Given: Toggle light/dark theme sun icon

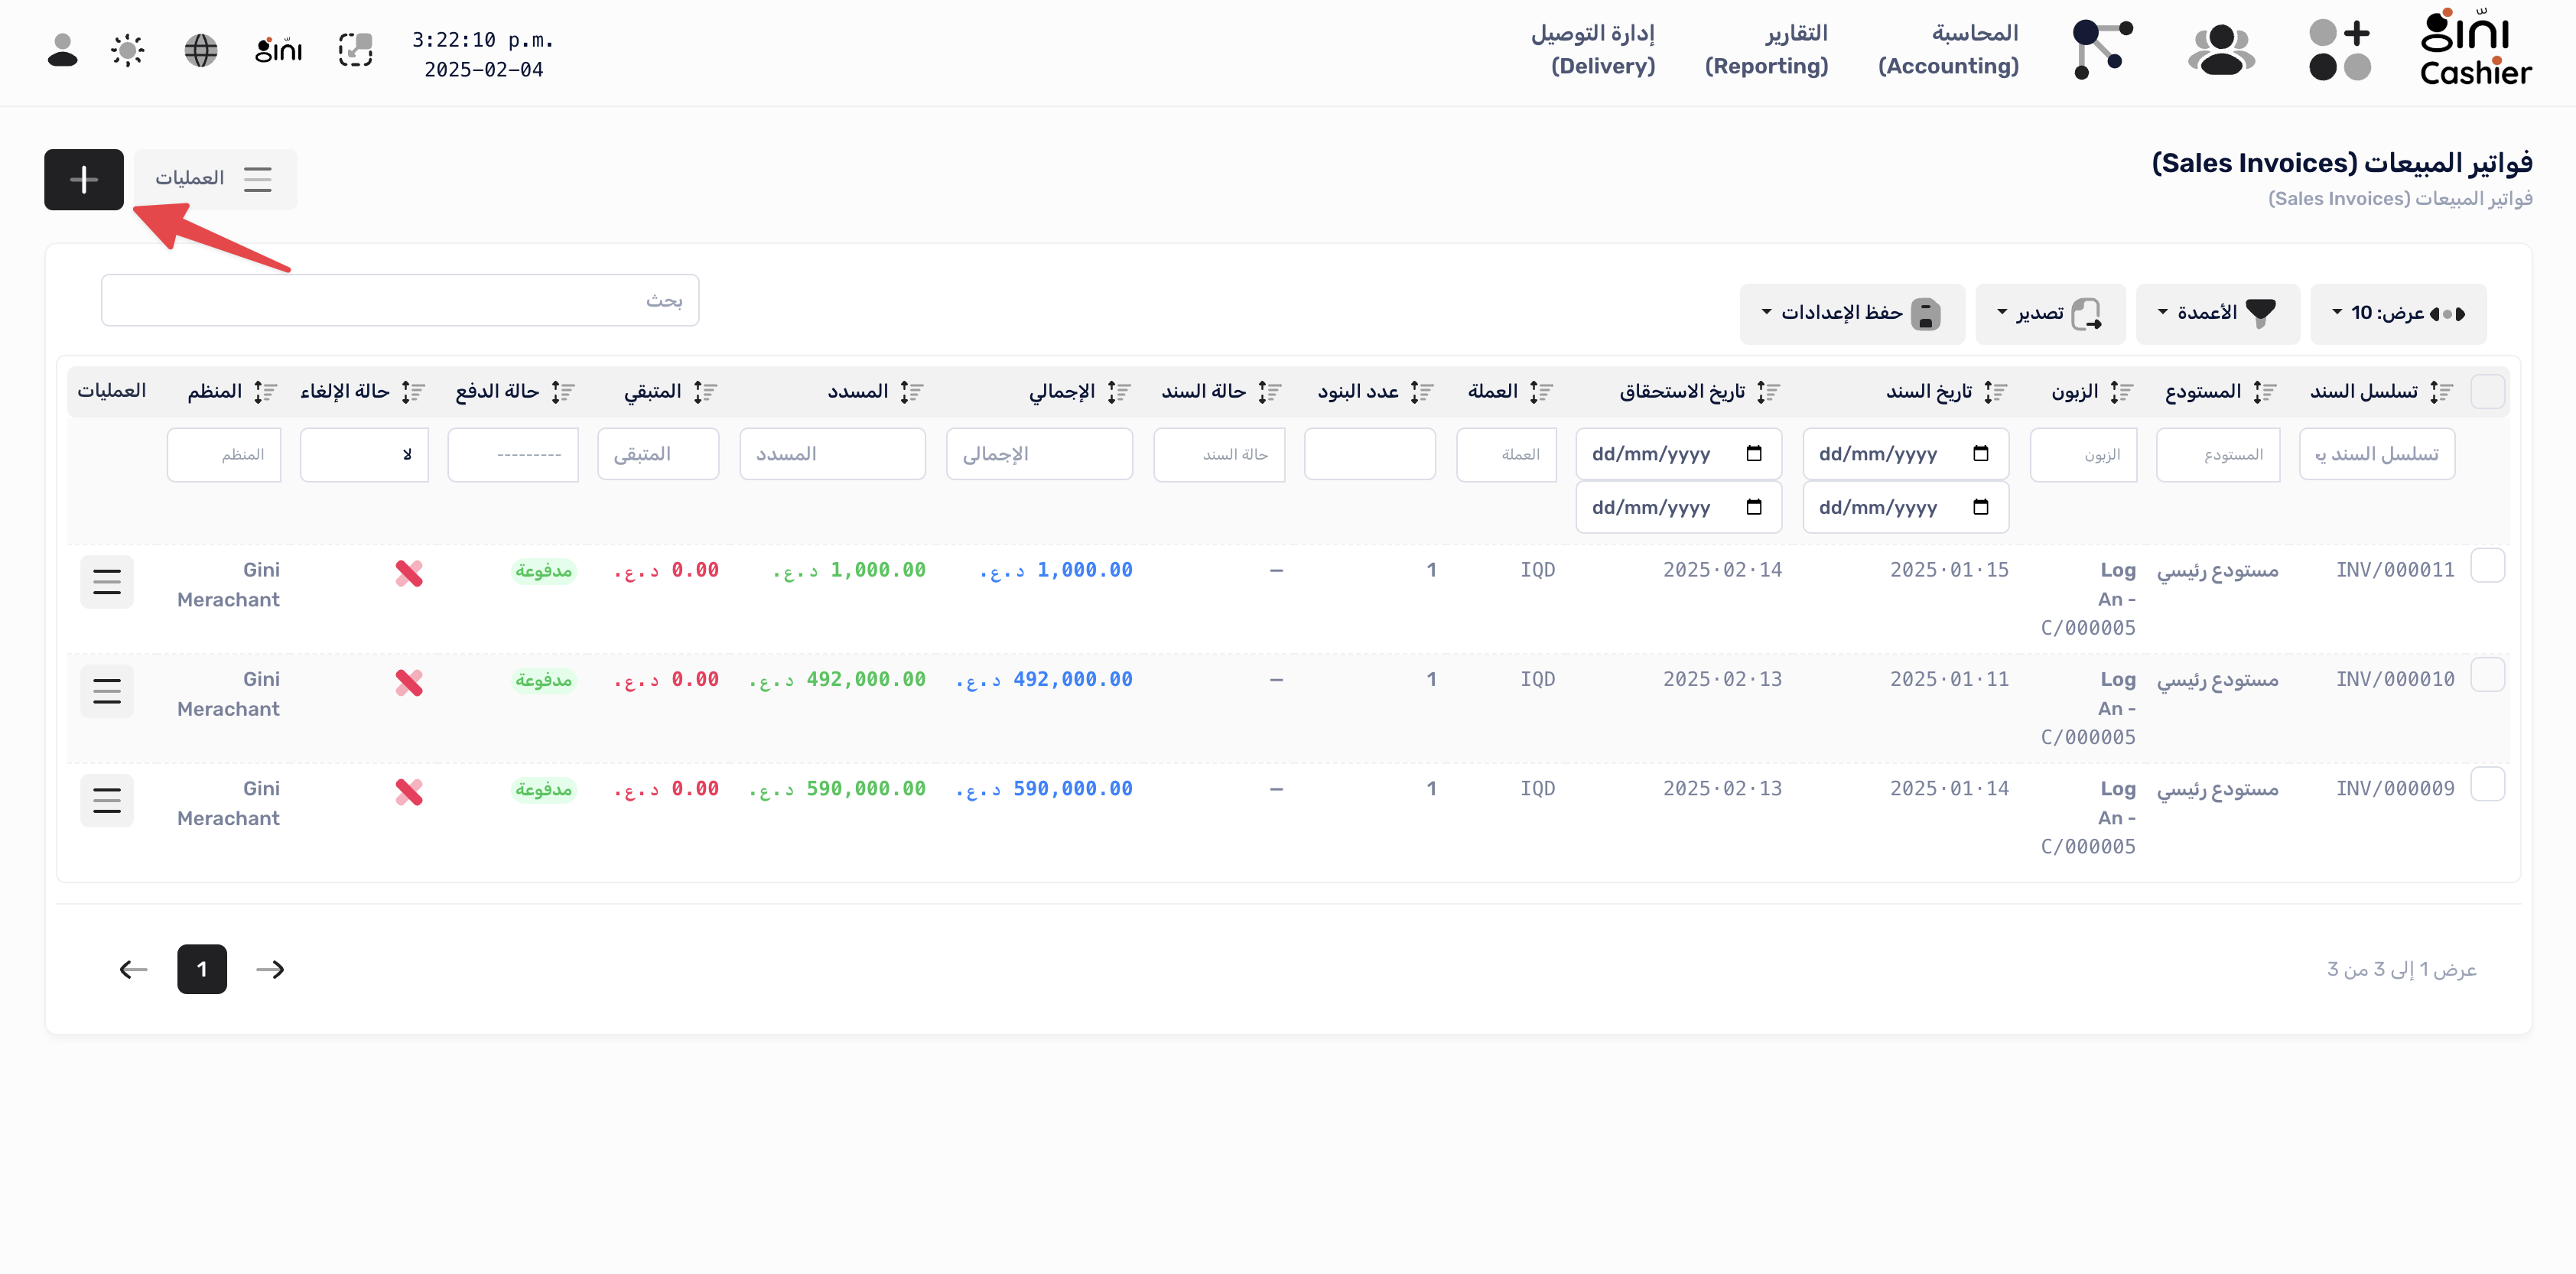Looking at the screenshot, I should [x=128, y=50].
